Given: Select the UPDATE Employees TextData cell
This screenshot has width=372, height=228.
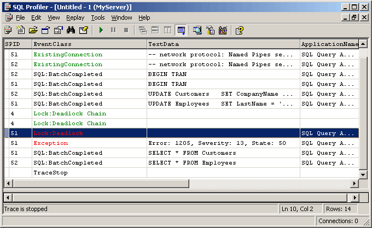Looking at the screenshot, I should (x=224, y=104).
